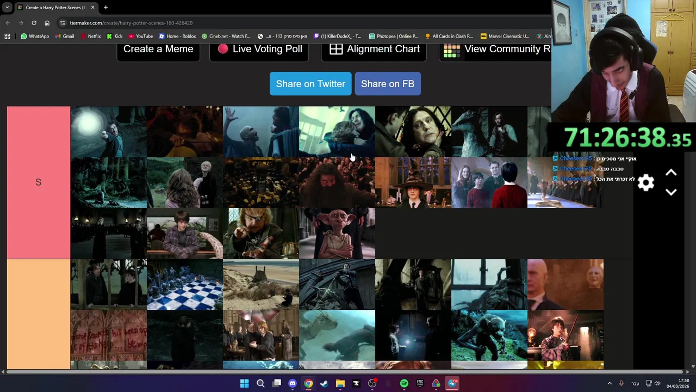Open the YouTube bookmark
The image size is (696, 392).
point(140,36)
